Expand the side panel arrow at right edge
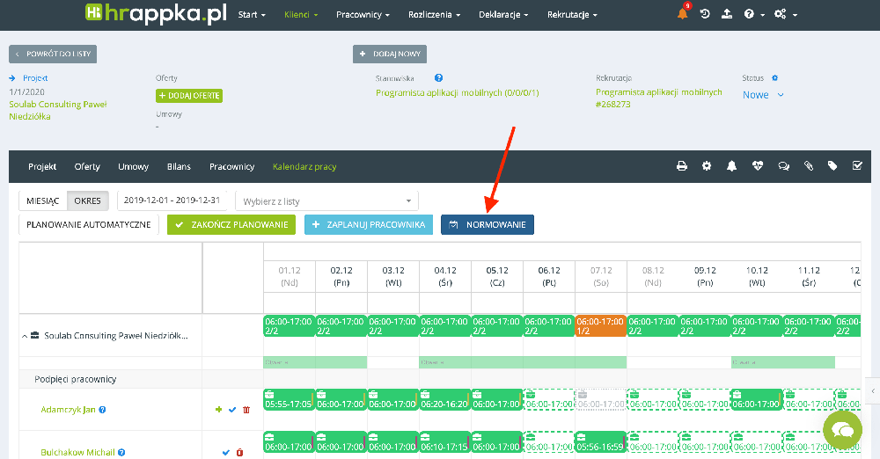This screenshot has height=459, width=880. [x=873, y=391]
